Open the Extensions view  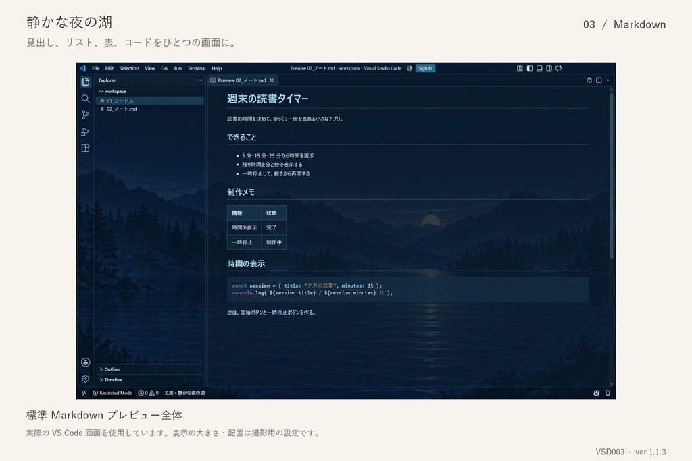tap(86, 148)
